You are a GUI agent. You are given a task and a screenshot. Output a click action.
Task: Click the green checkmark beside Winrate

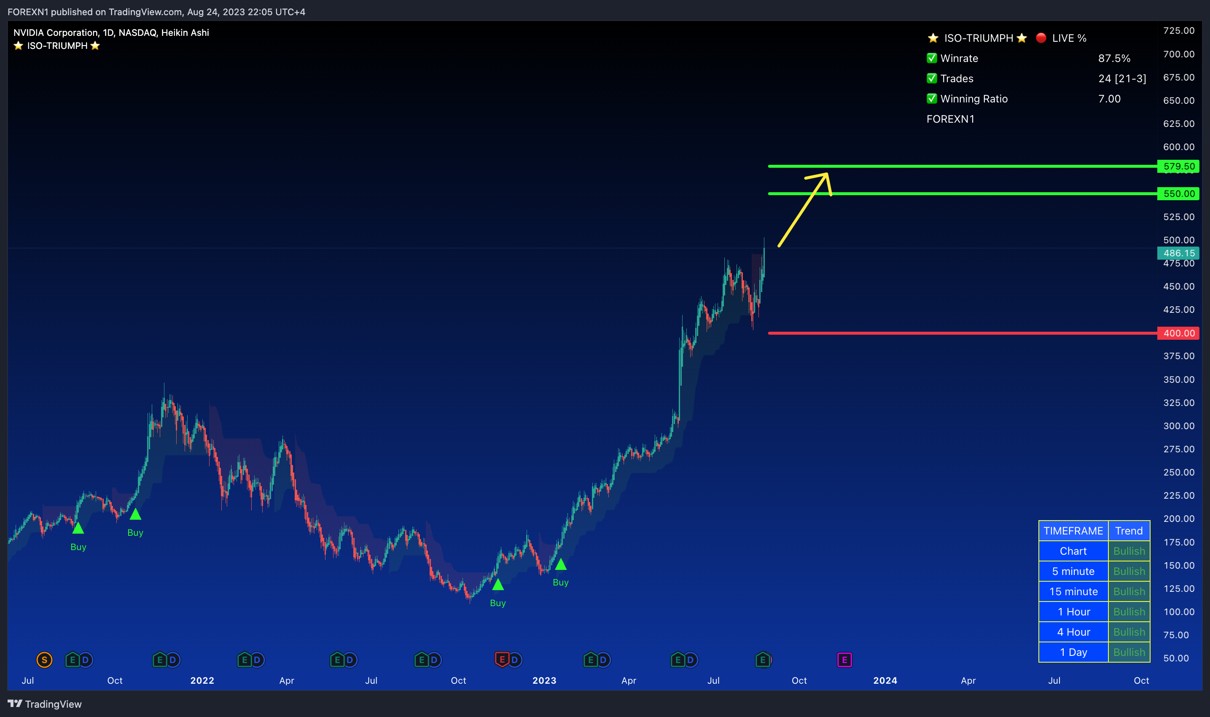pos(932,58)
